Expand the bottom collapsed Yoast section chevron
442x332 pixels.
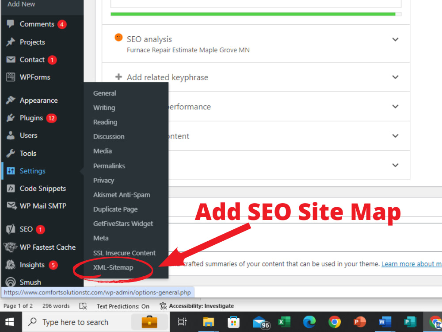click(x=396, y=165)
